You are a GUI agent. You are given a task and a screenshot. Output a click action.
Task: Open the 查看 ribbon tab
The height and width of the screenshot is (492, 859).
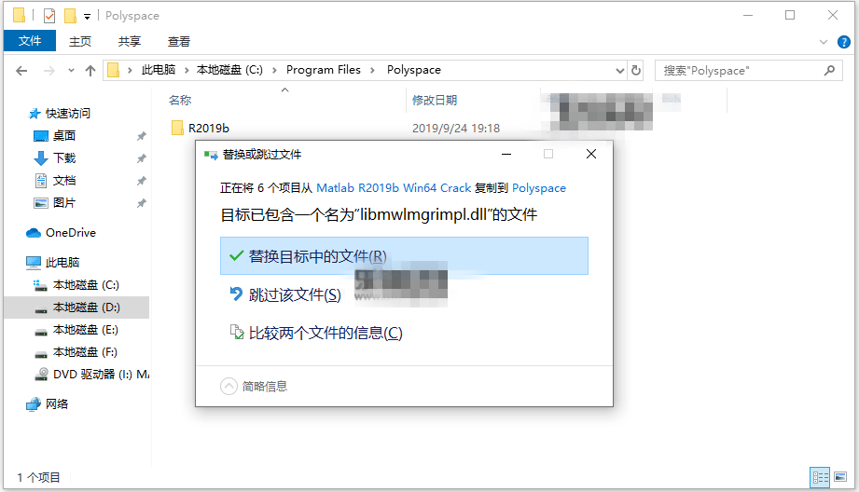(179, 42)
